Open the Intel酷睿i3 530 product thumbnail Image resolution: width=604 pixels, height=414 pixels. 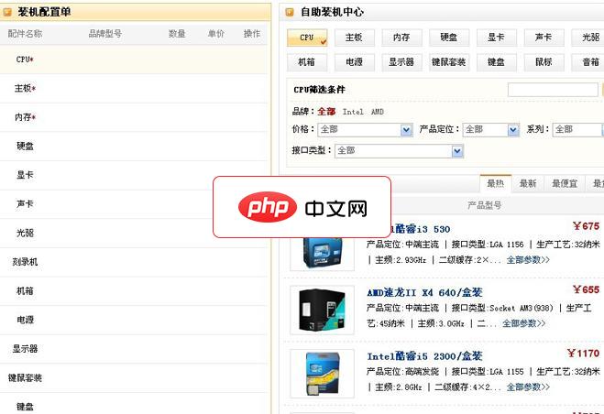coord(322,254)
